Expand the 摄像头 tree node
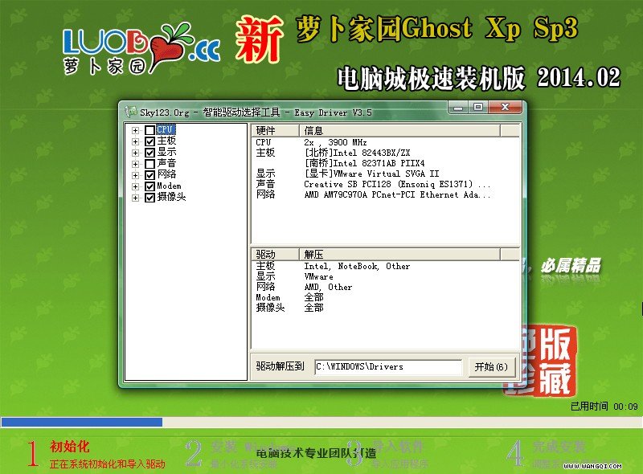 (135, 198)
